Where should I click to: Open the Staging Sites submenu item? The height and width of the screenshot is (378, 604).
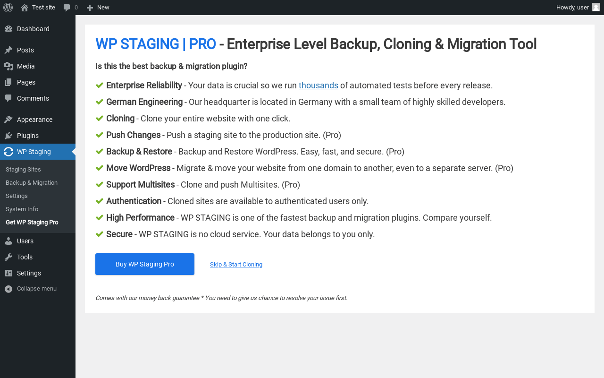coord(23,170)
